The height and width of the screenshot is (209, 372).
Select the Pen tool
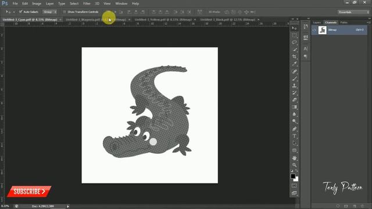tap(294, 129)
